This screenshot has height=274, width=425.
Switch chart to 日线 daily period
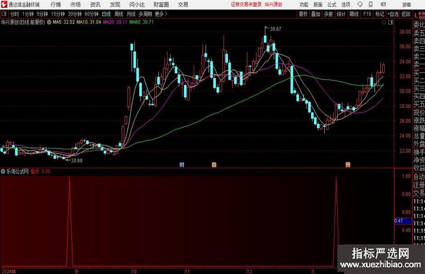click(106, 14)
